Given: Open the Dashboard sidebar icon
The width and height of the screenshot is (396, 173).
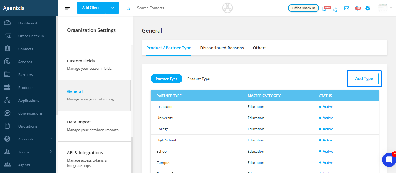Looking at the screenshot, I should point(7,23).
